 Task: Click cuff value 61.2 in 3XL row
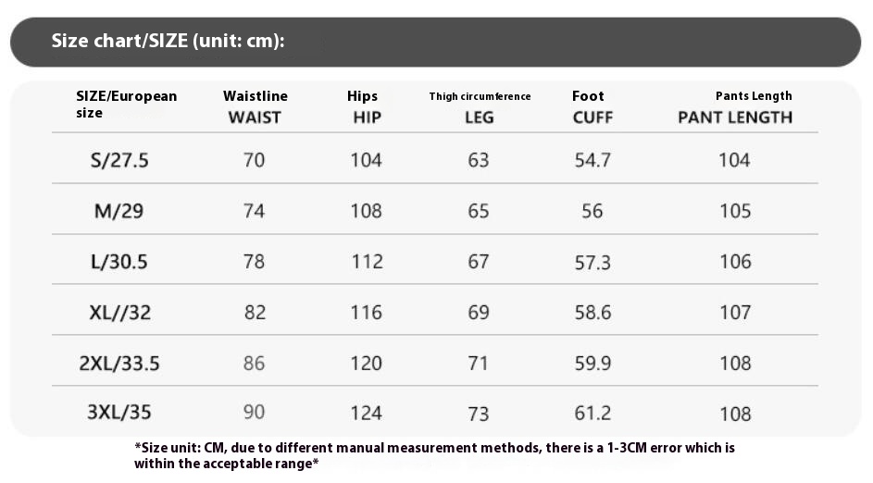592,413
